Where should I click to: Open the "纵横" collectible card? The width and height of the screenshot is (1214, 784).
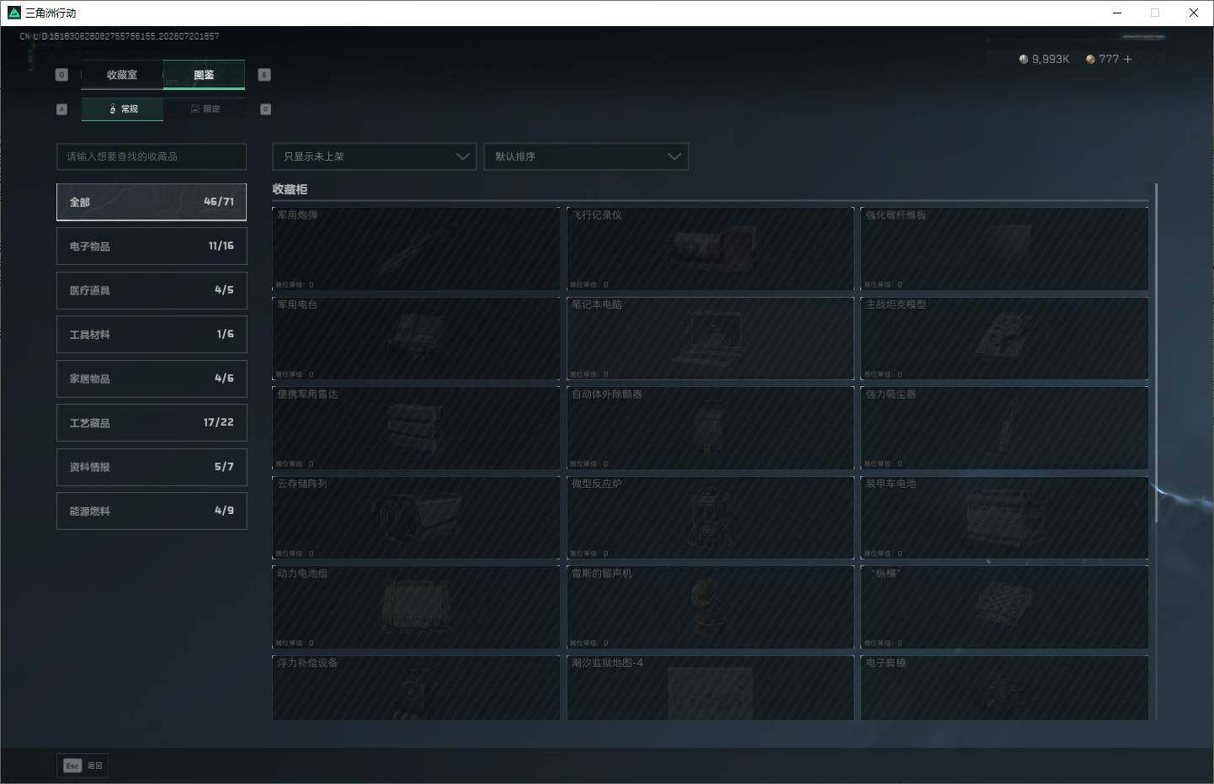[1004, 607]
